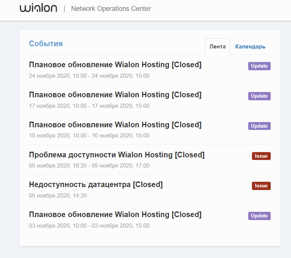Select date text 17 ноября 2020, 10:00
The image size is (291, 258).
[x=58, y=106]
